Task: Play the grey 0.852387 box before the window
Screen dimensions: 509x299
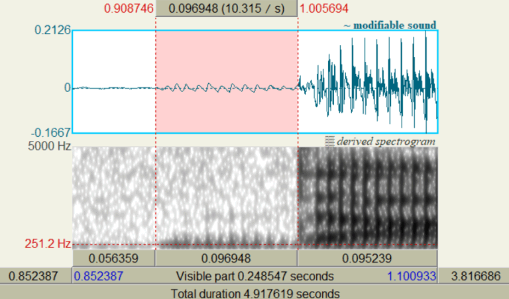Action: click(35, 276)
